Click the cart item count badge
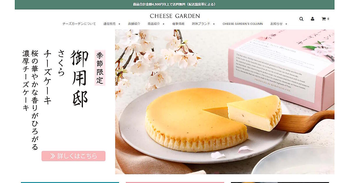Image resolution: width=349 pixels, height=183 pixels. coord(328,19)
